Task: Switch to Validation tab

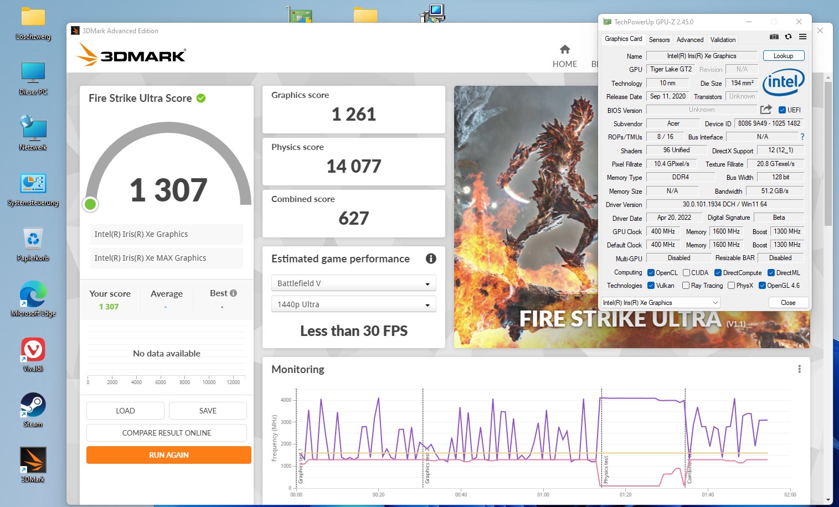Action: (x=723, y=40)
